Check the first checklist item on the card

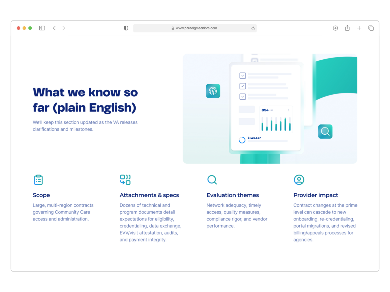coord(242,76)
